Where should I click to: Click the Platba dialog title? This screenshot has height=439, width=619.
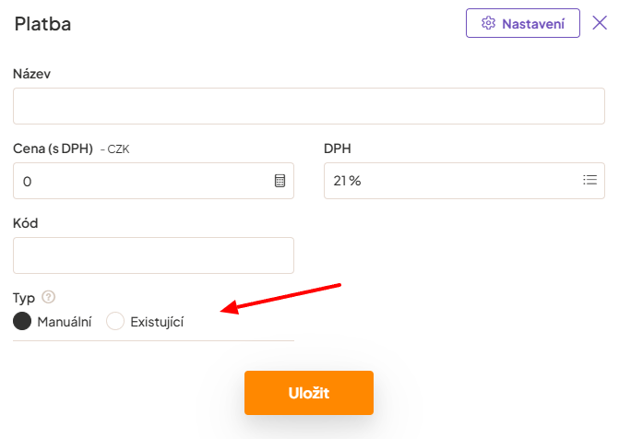pos(42,24)
